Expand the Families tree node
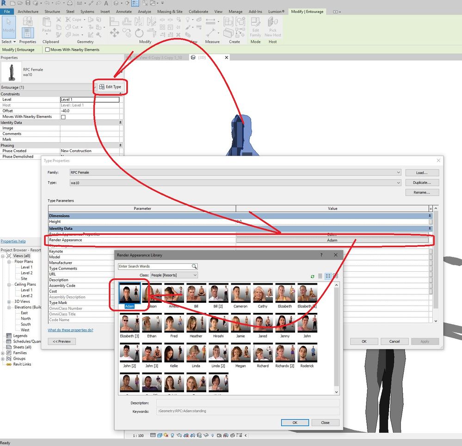The width and height of the screenshot is (462, 446). tap(3, 353)
